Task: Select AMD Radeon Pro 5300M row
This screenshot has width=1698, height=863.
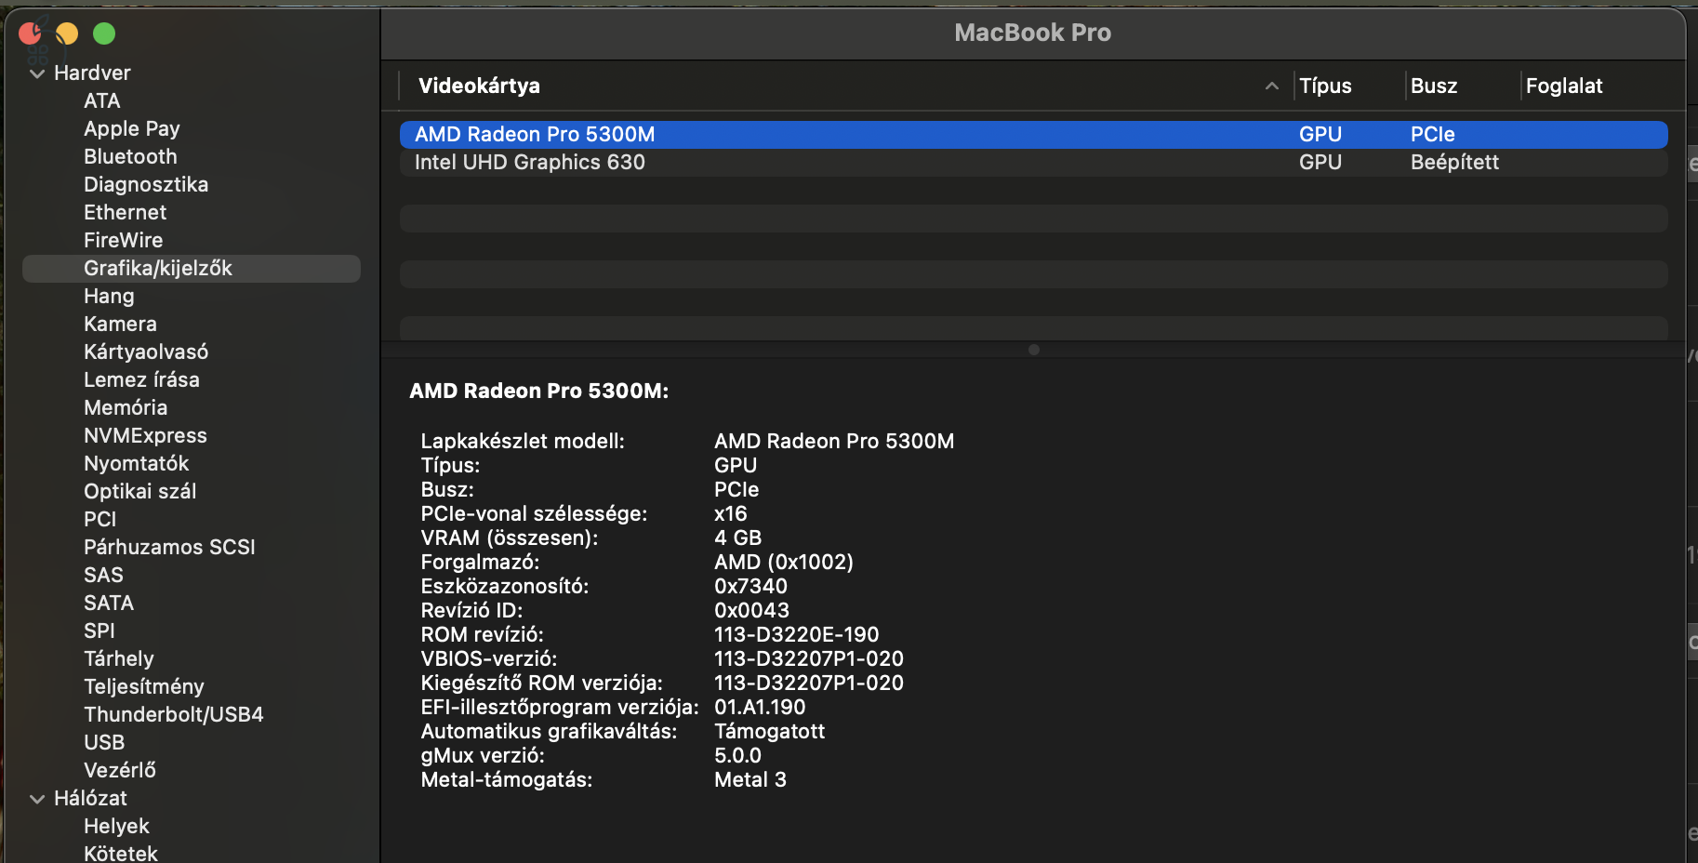Action: (1033, 135)
